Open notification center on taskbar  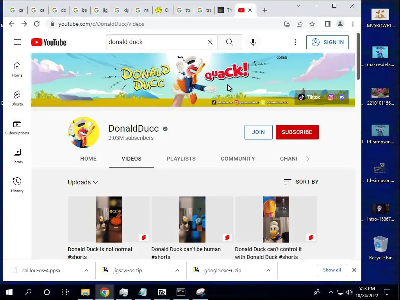387,292
